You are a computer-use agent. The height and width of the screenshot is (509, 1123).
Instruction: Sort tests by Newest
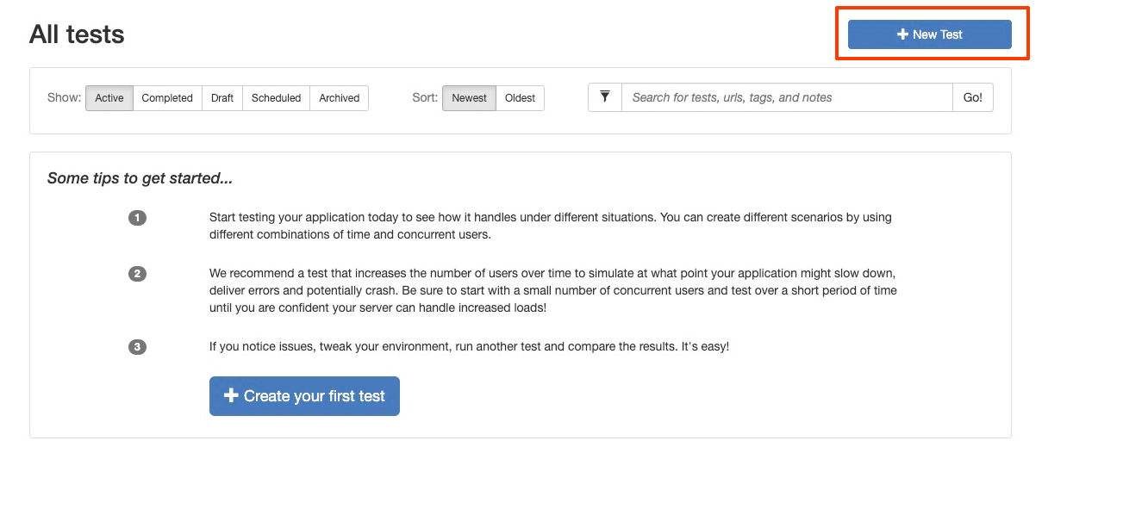coord(469,98)
